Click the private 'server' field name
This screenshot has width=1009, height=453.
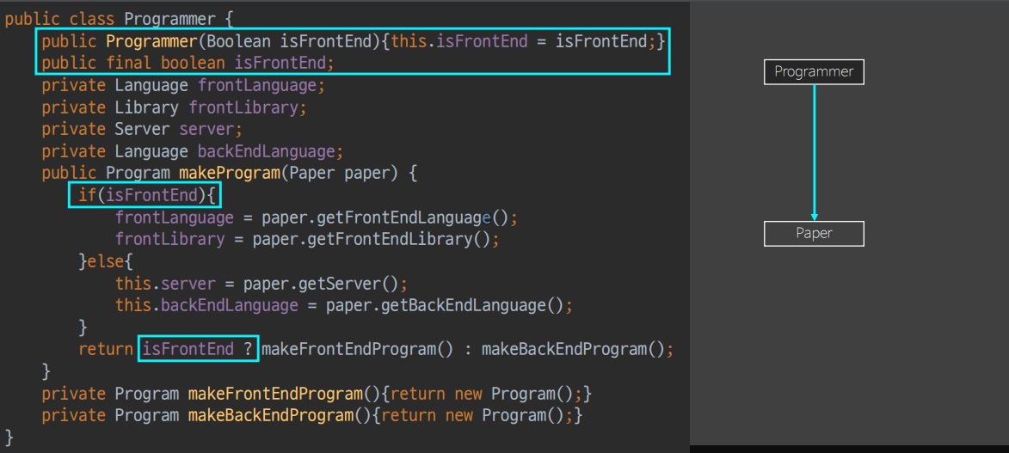[x=212, y=131]
